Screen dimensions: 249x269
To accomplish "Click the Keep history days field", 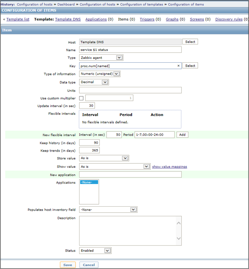I will (x=89, y=142).
